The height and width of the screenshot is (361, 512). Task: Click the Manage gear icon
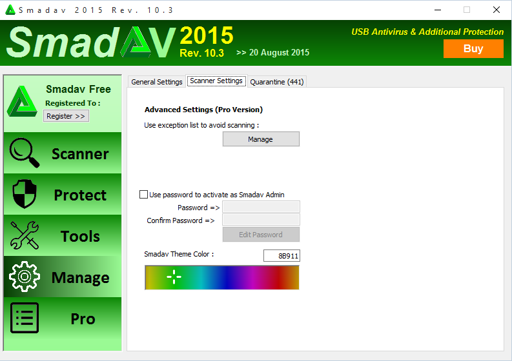pyautogui.click(x=25, y=277)
